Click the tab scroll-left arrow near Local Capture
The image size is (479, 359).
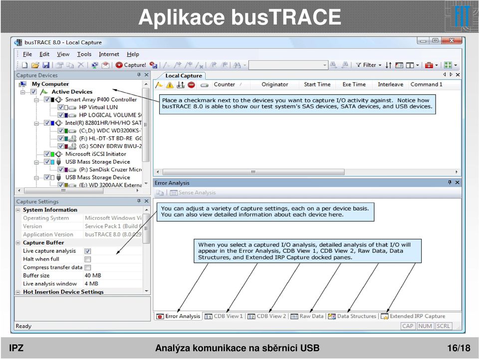pos(445,74)
